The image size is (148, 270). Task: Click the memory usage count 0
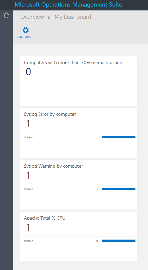tap(28, 72)
